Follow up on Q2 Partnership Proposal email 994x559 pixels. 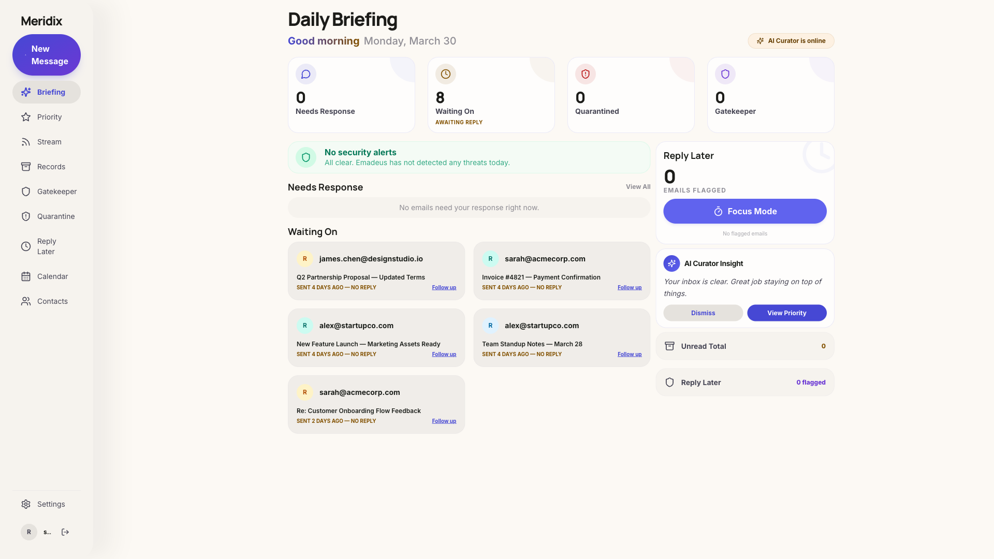[444, 288]
